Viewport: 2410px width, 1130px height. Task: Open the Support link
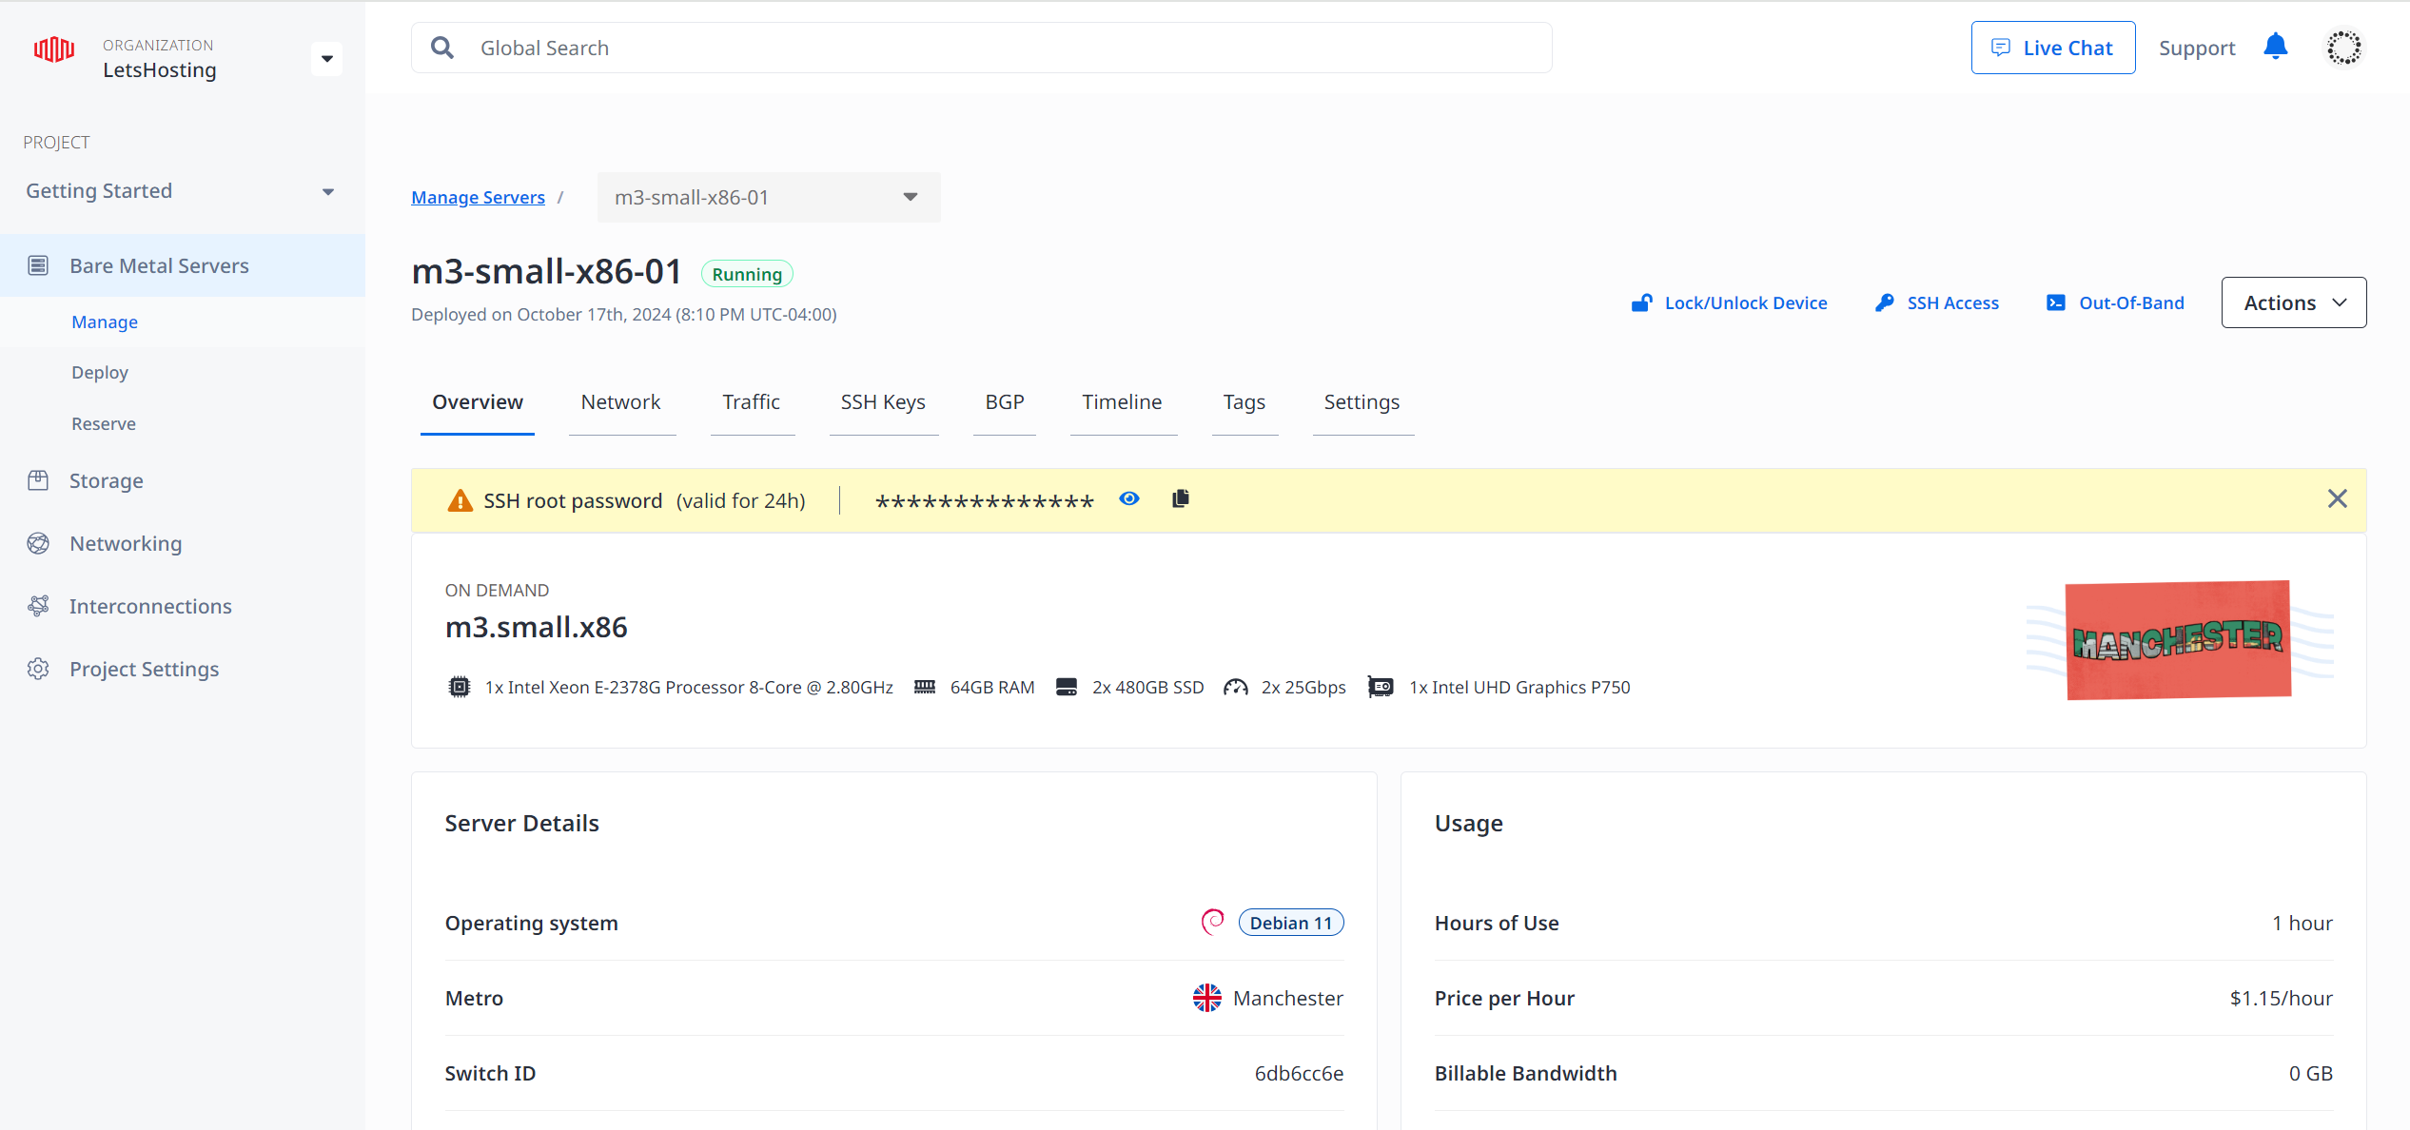point(2197,48)
